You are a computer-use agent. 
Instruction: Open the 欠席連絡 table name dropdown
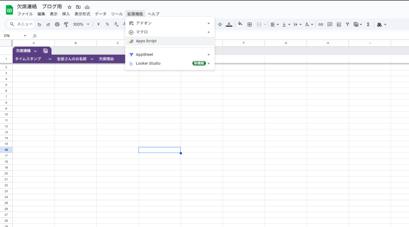click(x=36, y=51)
